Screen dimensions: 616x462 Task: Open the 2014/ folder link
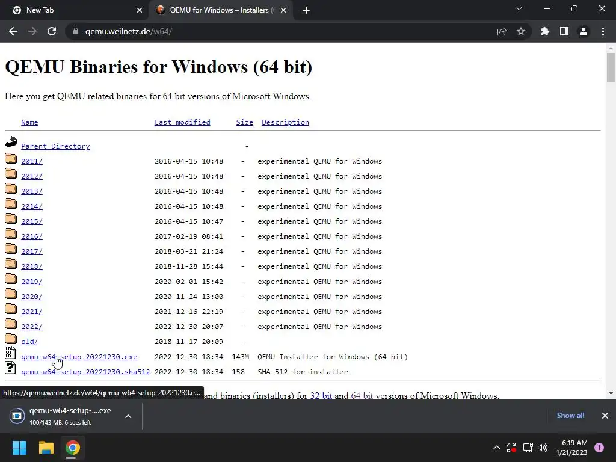[32, 206]
